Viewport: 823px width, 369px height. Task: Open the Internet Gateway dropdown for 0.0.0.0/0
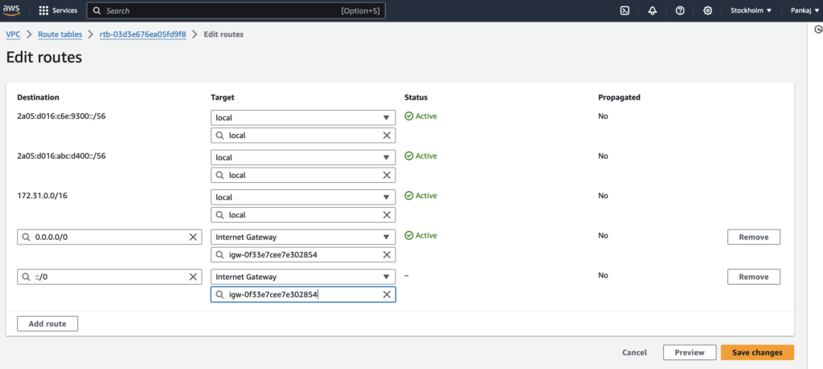tap(303, 237)
